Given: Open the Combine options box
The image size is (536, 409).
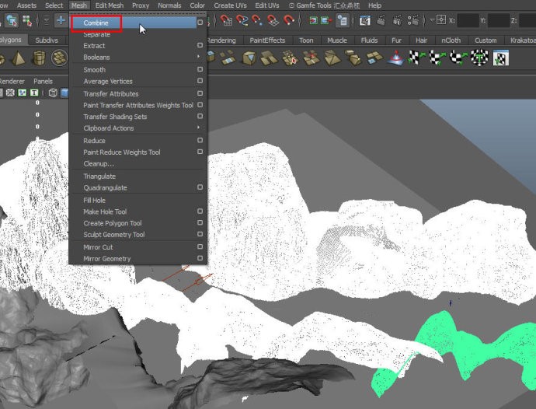Looking at the screenshot, I should pos(200,23).
